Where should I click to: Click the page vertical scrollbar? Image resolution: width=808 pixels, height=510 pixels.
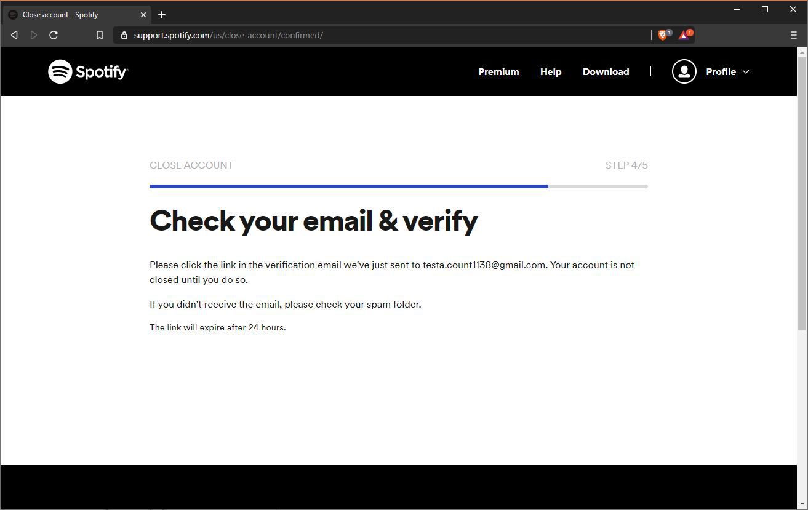(x=802, y=193)
